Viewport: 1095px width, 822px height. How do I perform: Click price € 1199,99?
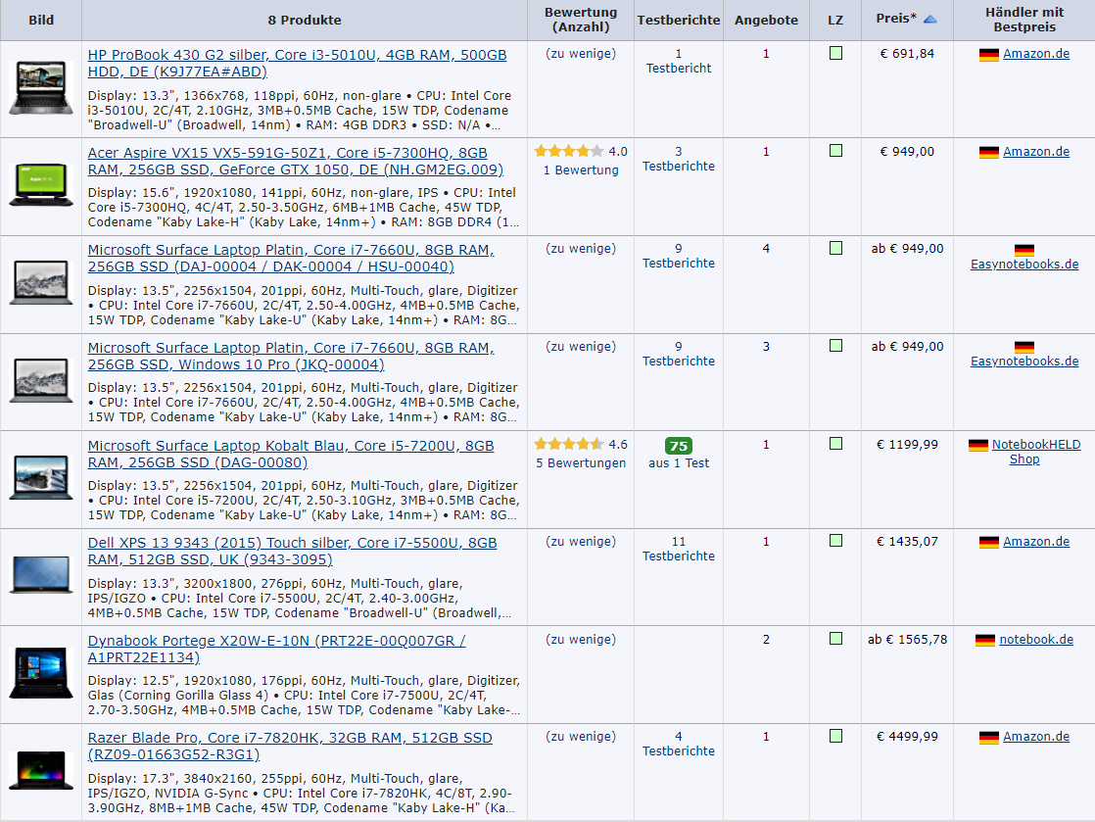point(906,445)
